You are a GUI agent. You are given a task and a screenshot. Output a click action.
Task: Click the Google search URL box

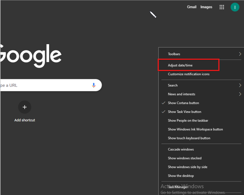51,85
